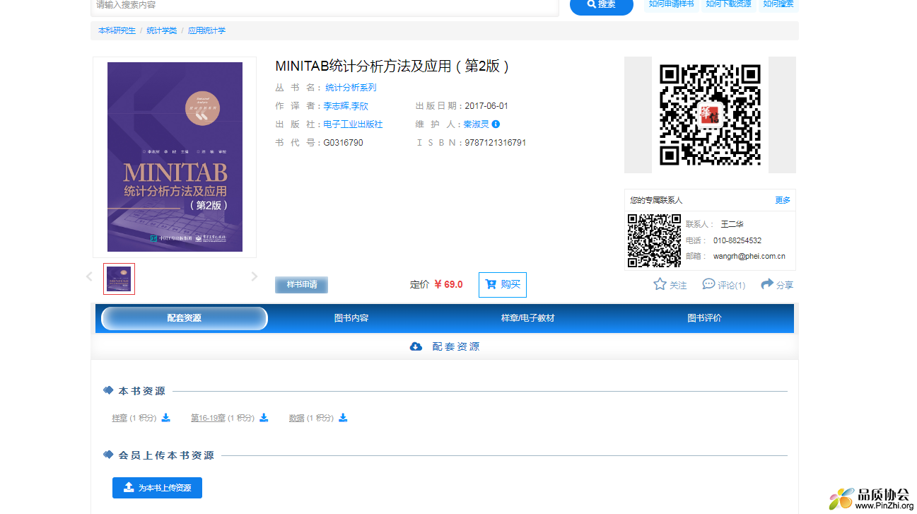The height and width of the screenshot is (514, 917).
Task: Click the 如何搜索 help link
Action: (x=778, y=5)
